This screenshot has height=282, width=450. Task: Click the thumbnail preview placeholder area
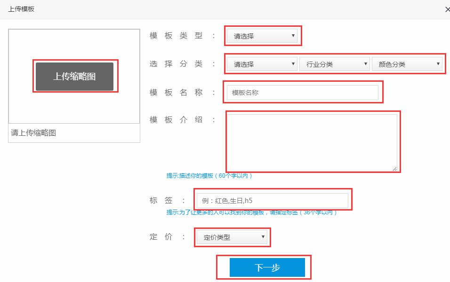tap(73, 77)
